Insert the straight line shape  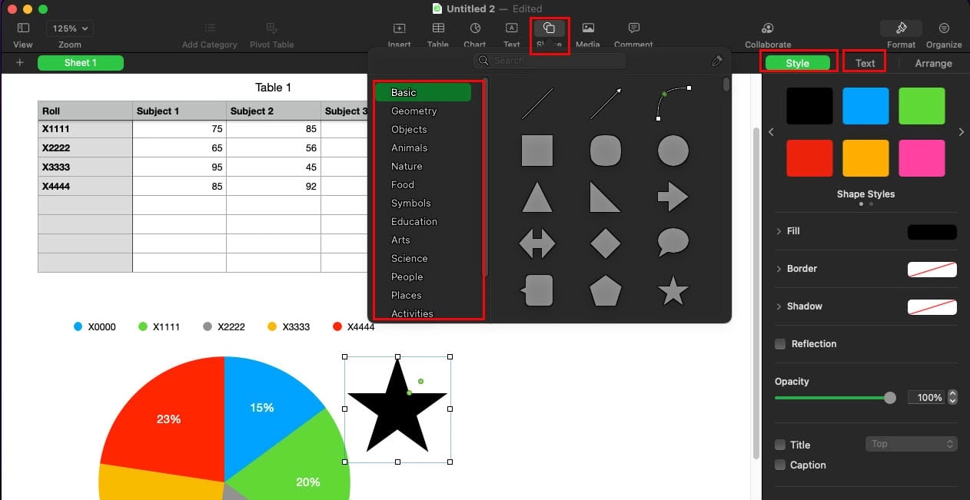pyautogui.click(x=537, y=104)
